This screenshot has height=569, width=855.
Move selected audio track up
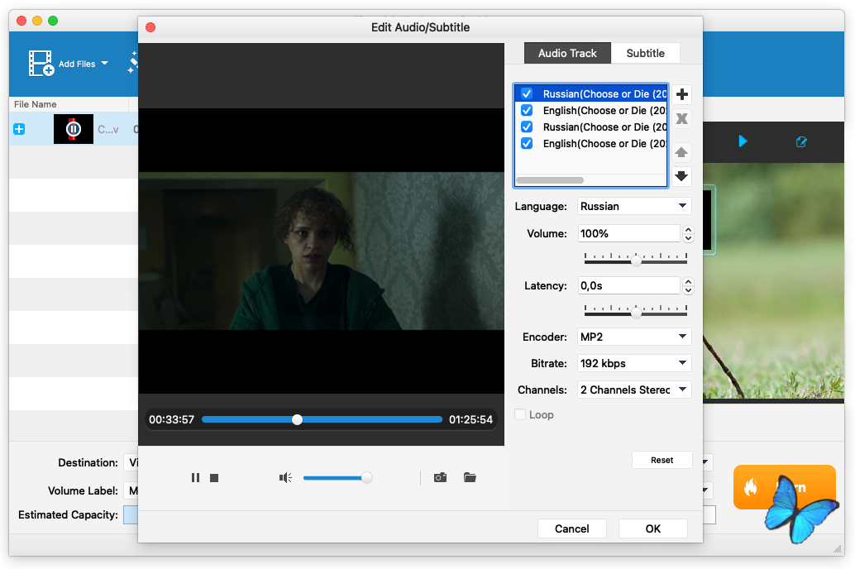coord(681,152)
